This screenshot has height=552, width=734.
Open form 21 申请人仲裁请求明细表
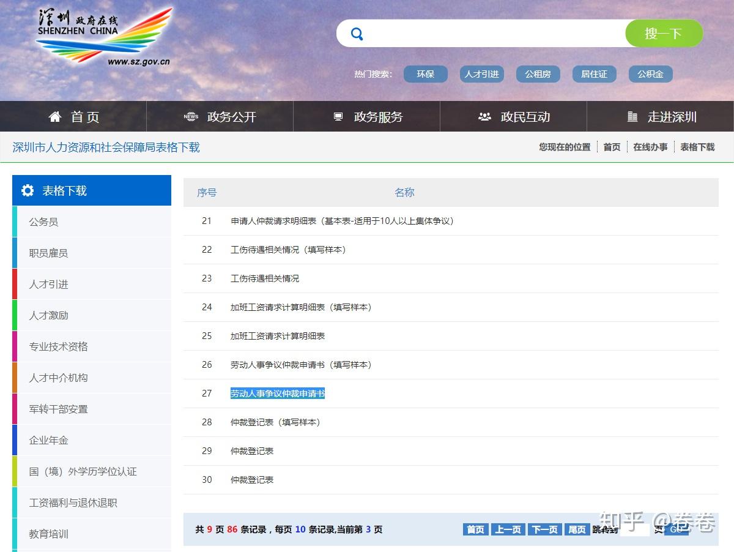[343, 221]
